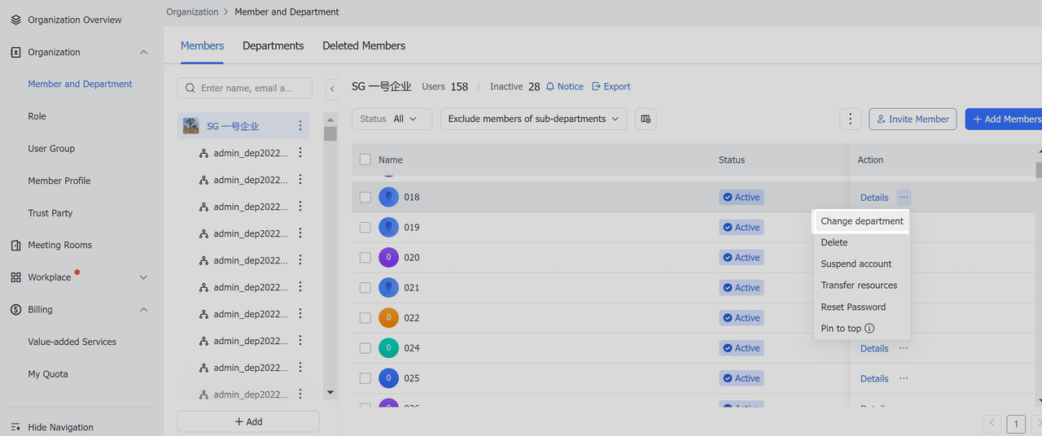Switch to the Deleted Members tab

pyautogui.click(x=363, y=46)
